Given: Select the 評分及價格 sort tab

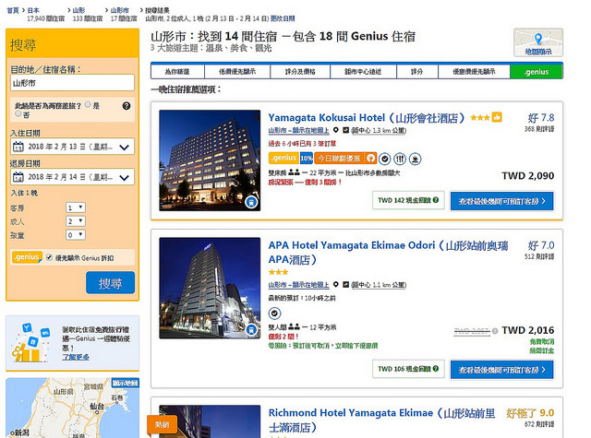Looking at the screenshot, I should point(300,72).
